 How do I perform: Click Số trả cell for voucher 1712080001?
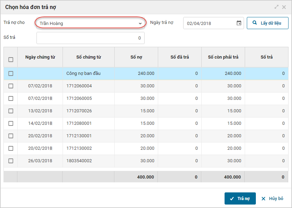click(x=267, y=123)
